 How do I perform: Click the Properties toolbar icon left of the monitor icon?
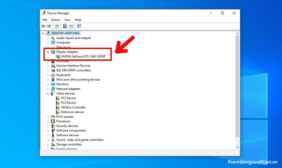71,26
